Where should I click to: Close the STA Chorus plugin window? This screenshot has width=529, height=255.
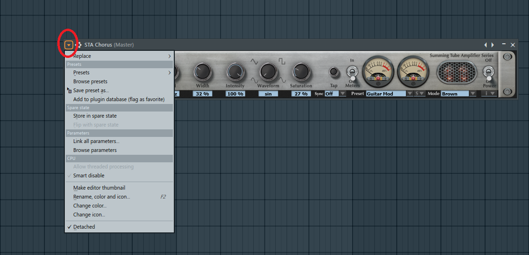coord(513,45)
